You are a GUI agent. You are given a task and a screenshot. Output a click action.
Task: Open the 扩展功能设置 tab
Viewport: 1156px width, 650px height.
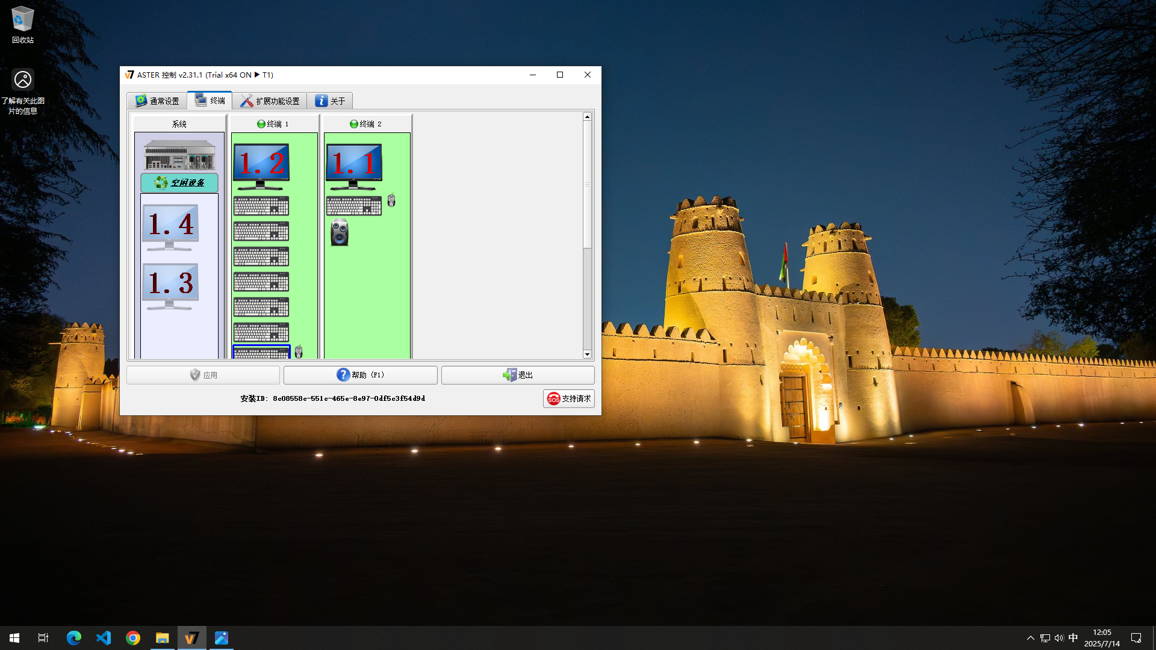click(270, 101)
